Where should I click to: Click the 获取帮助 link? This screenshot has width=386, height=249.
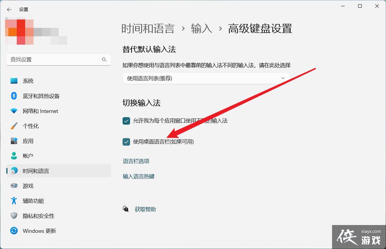[x=145, y=209]
